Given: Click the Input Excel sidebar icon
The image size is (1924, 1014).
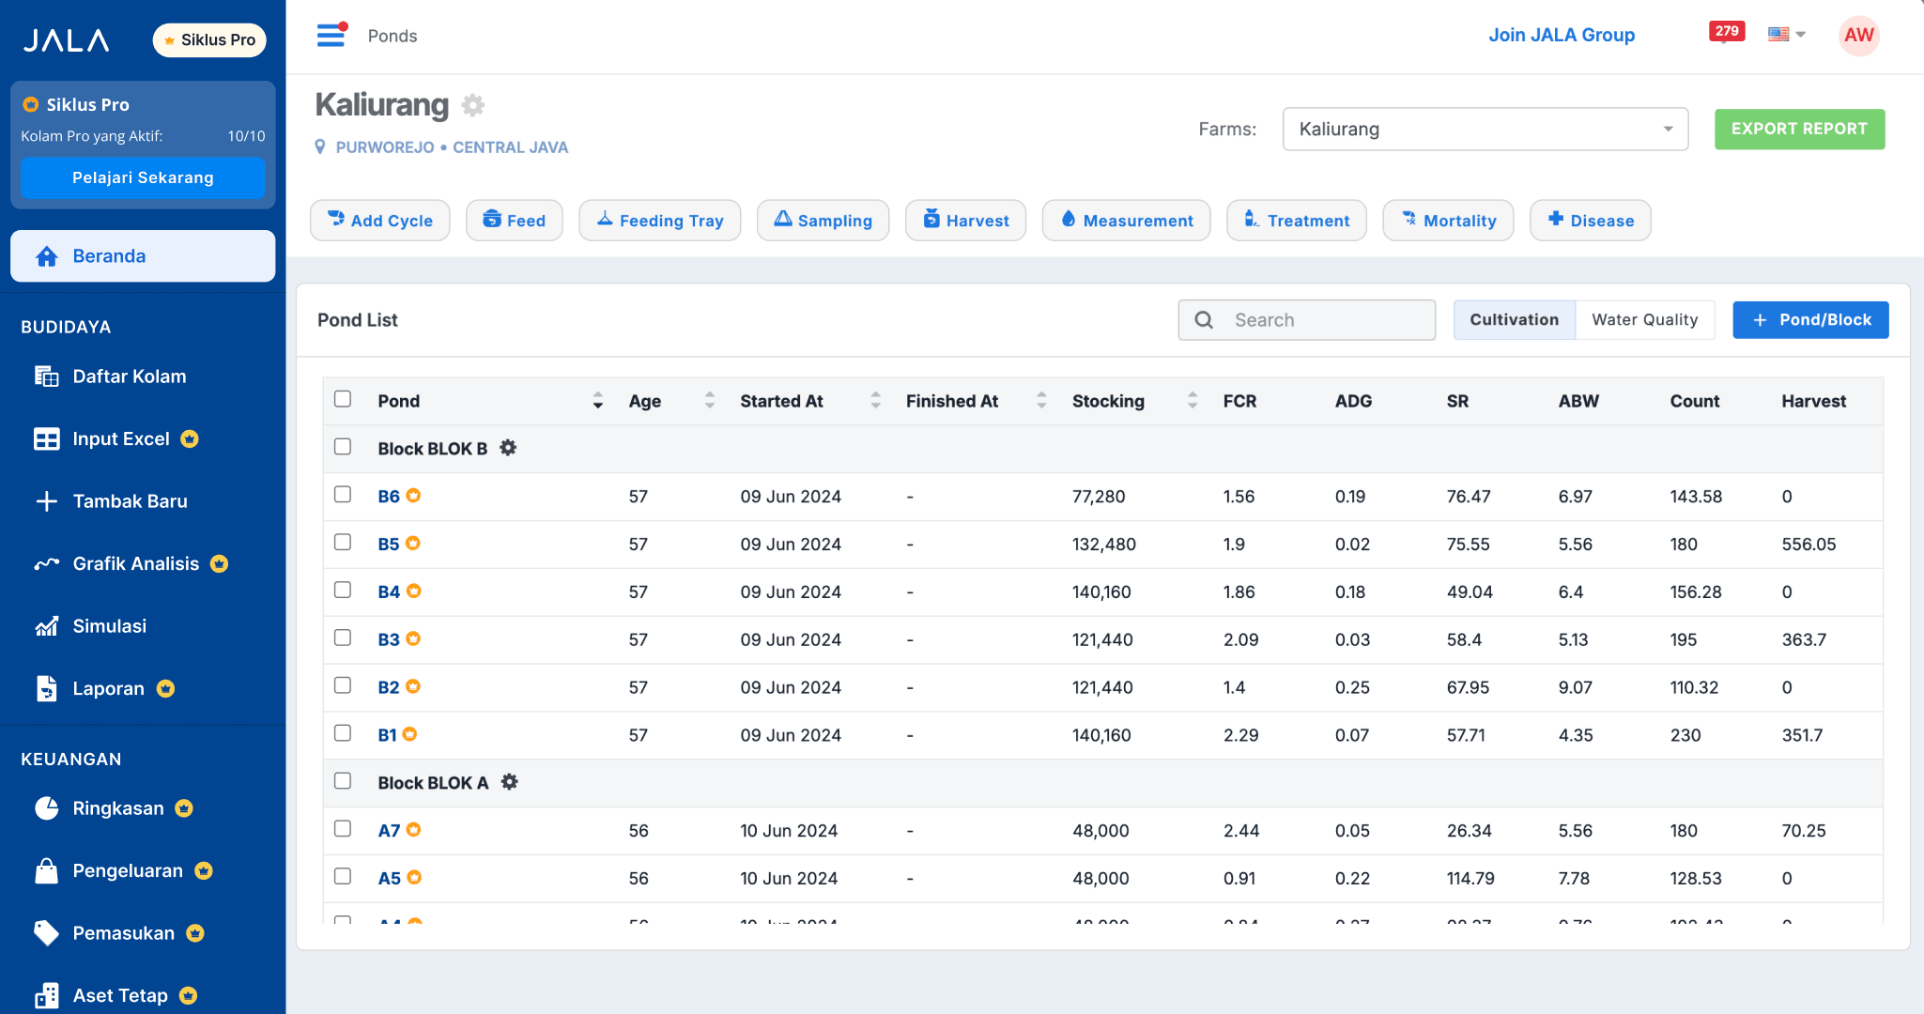Looking at the screenshot, I should [x=46, y=439].
